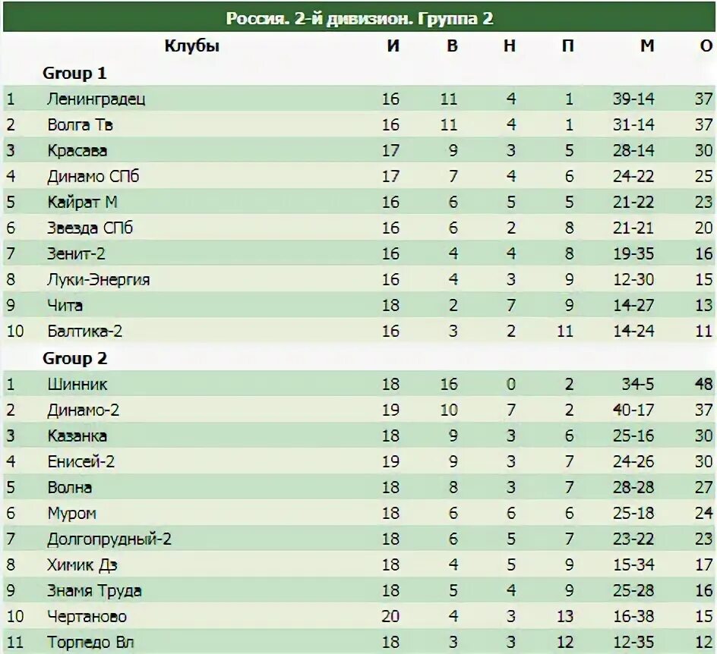Click the О points column header
Viewport: 717px width, 654px height.
click(x=706, y=46)
